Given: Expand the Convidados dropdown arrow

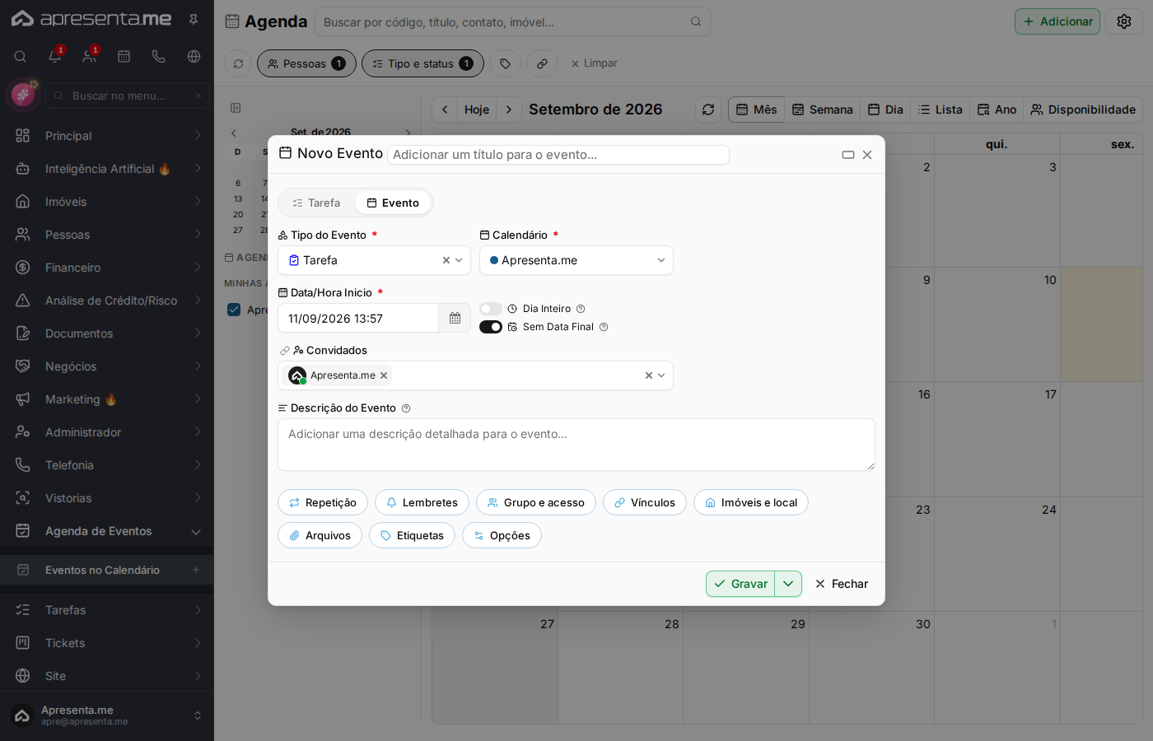Looking at the screenshot, I should tap(661, 375).
